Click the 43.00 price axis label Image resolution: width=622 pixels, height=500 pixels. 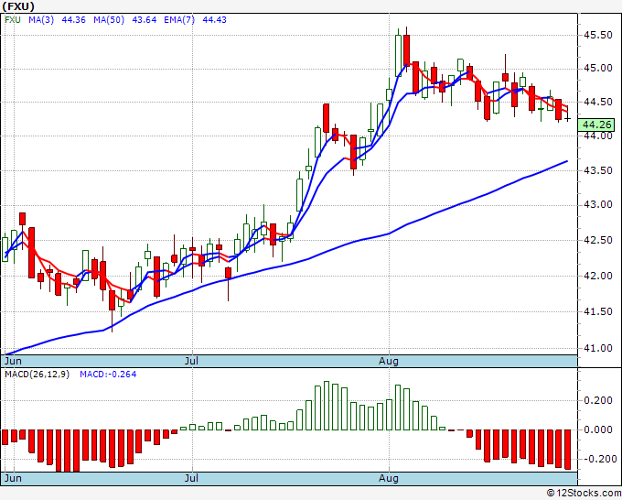click(x=597, y=204)
